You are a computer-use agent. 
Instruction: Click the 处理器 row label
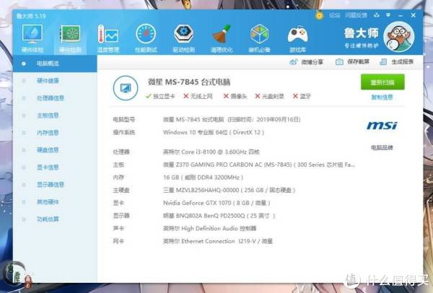[121, 152]
